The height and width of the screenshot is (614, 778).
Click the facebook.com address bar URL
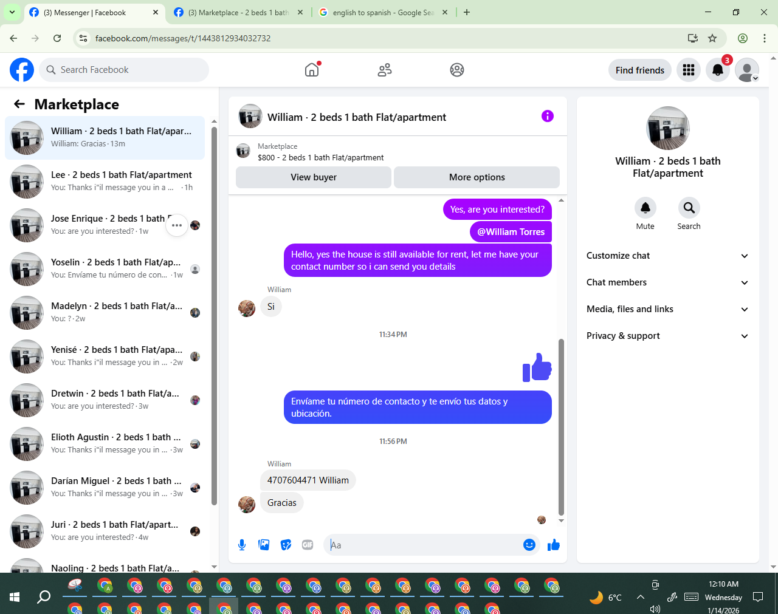[183, 38]
